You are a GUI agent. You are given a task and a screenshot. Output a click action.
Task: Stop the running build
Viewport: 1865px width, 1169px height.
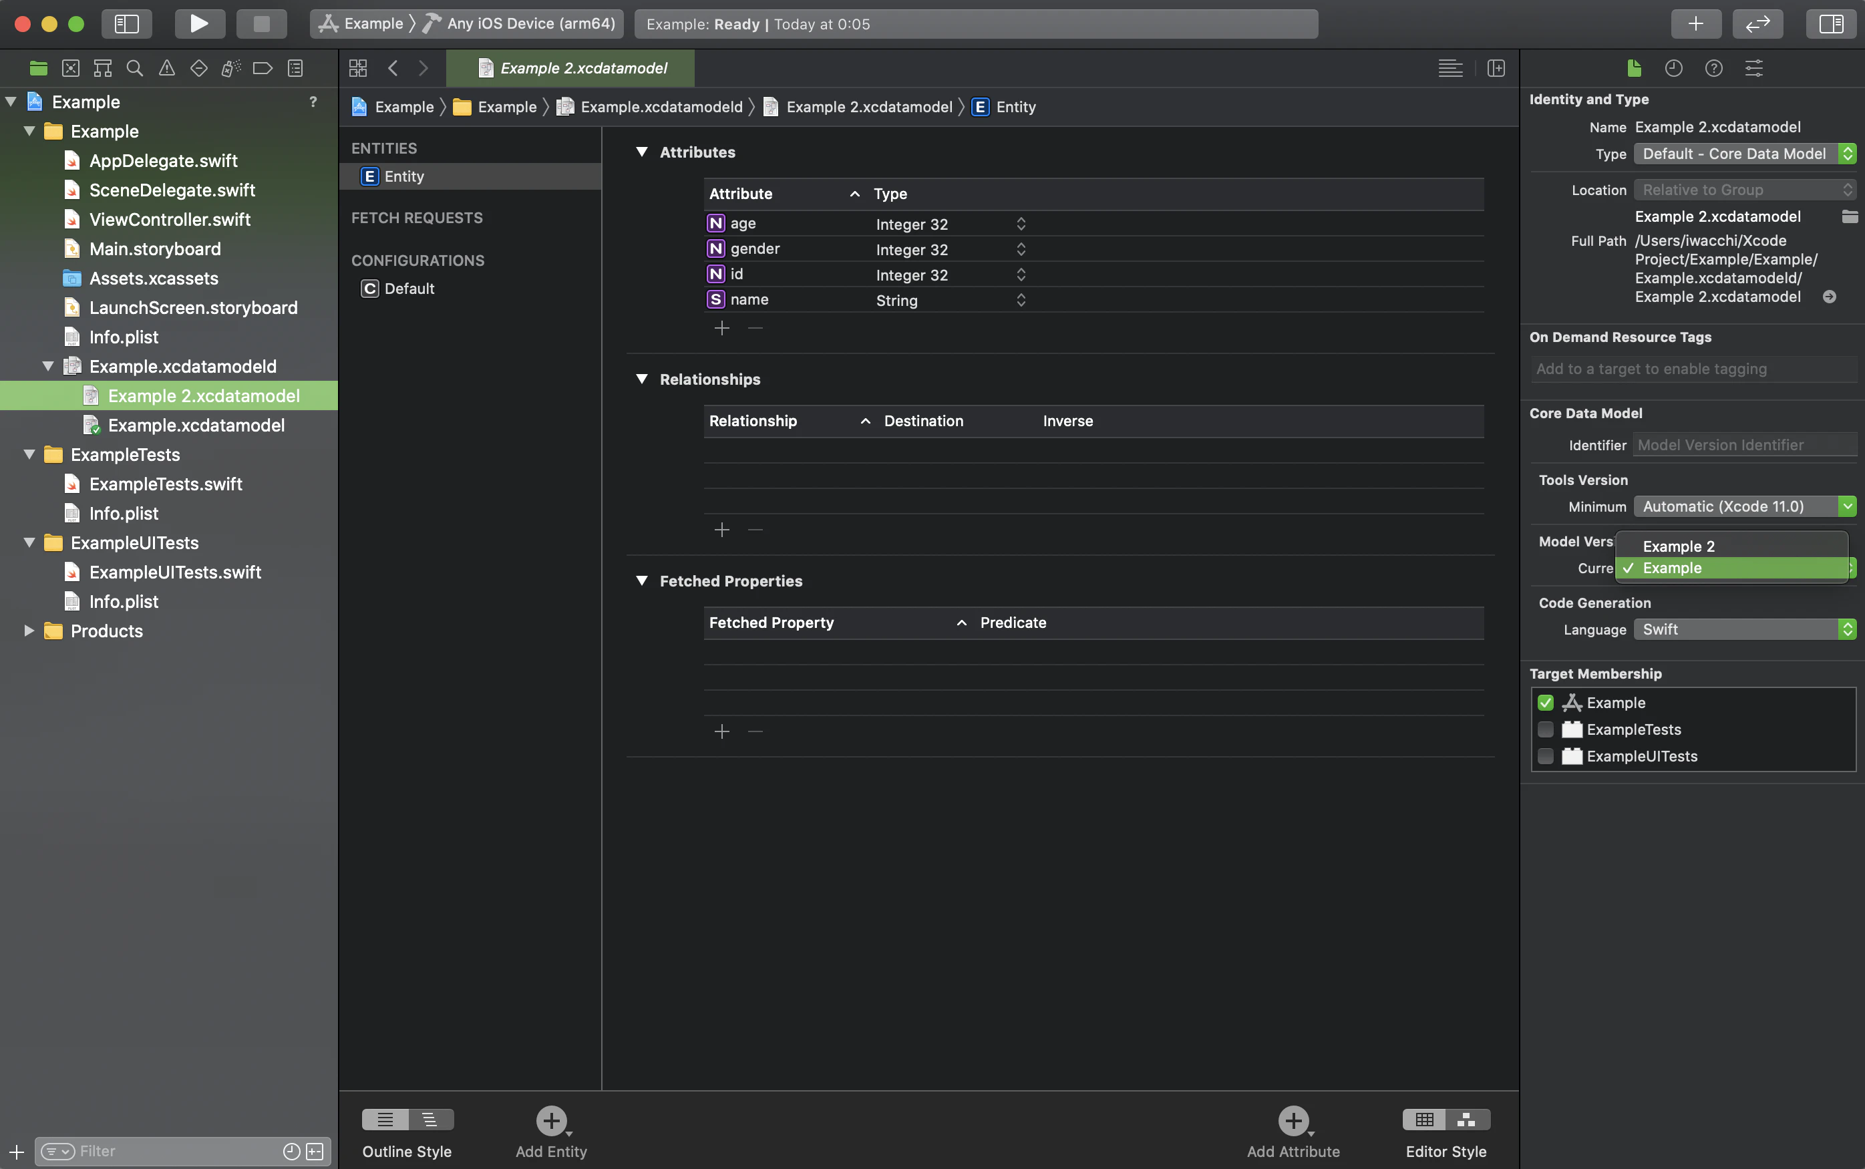point(261,23)
